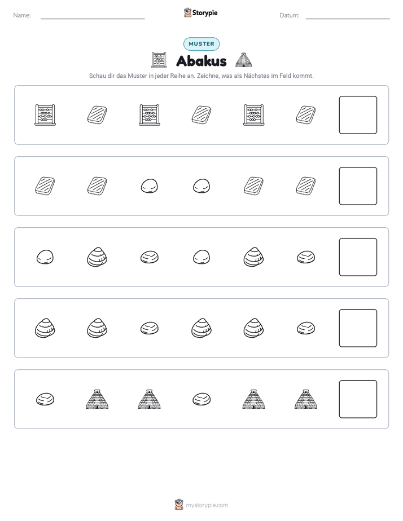
Task: Click the last pyramid in the bottom row
Action: click(x=305, y=399)
